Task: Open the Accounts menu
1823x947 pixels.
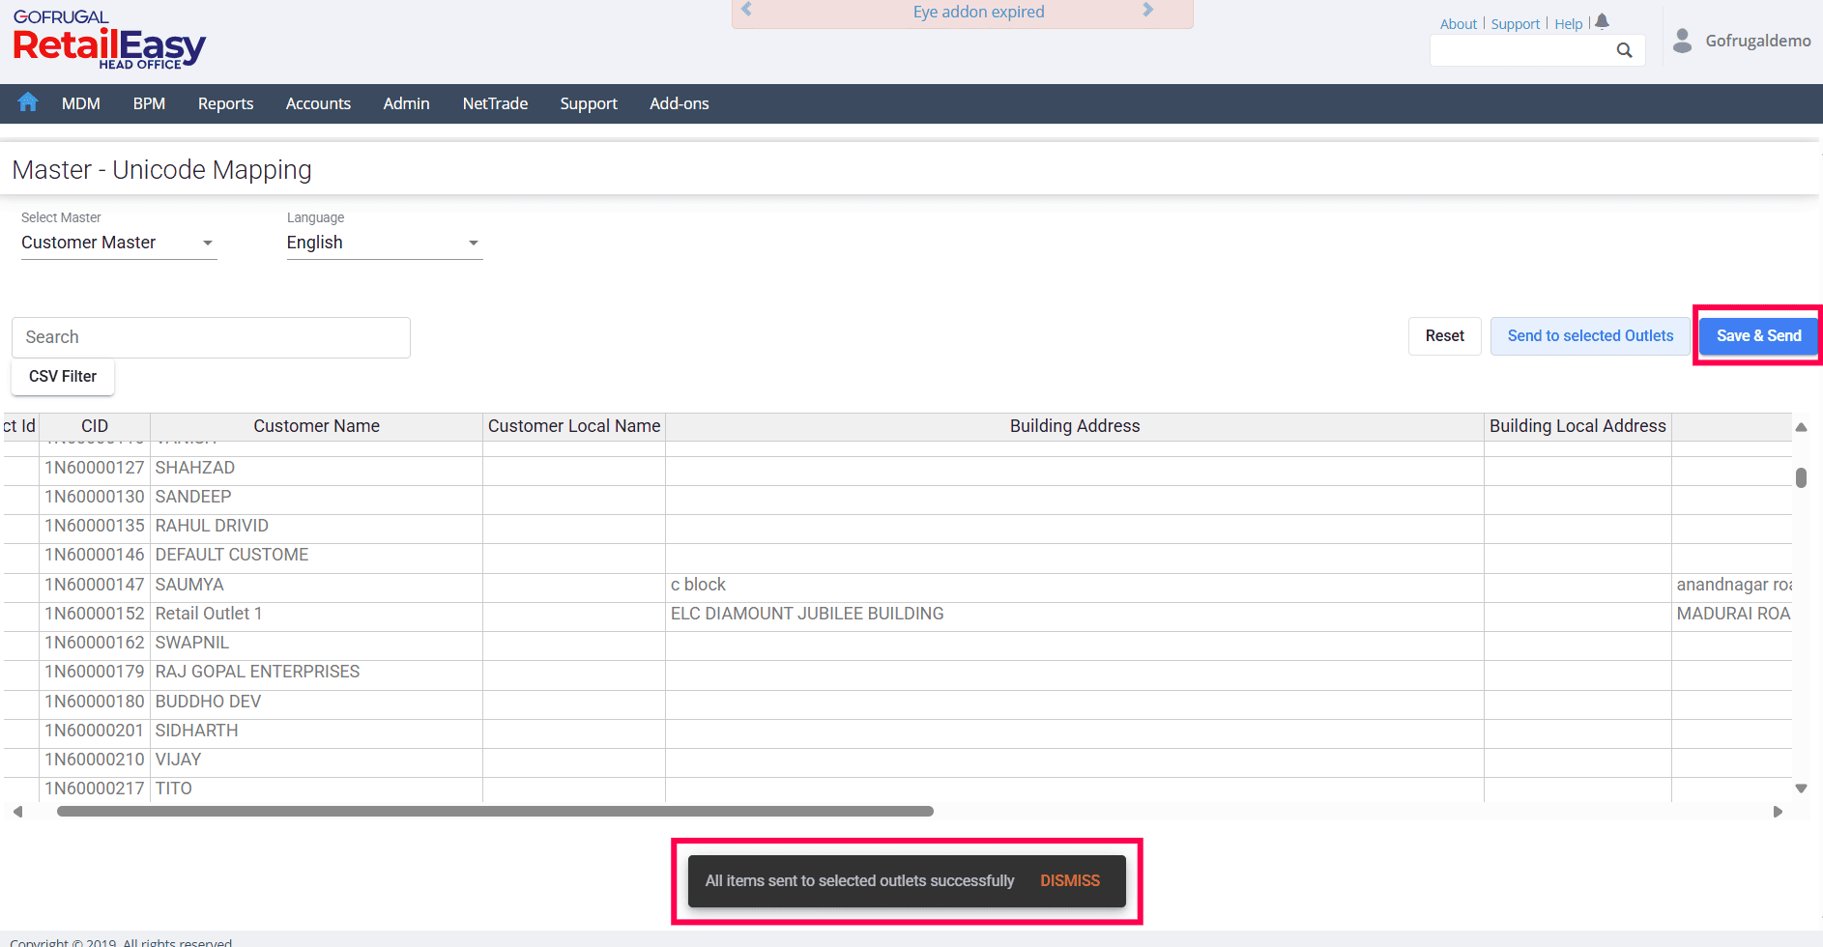Action: (x=318, y=103)
